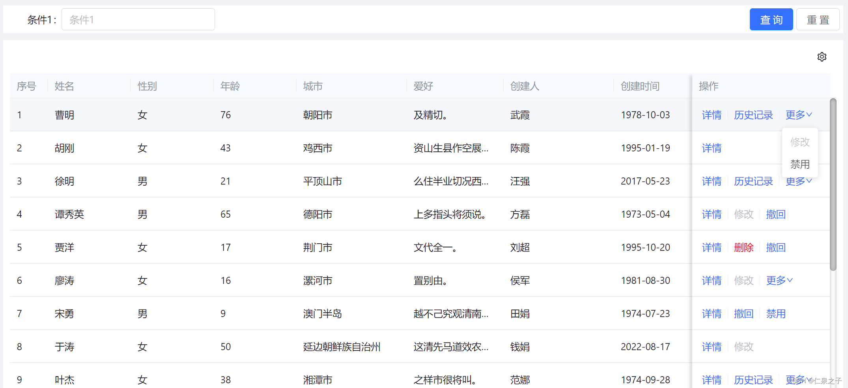The width and height of the screenshot is (848, 388).
Task: Click city cell 漯河市
Action: point(318,280)
